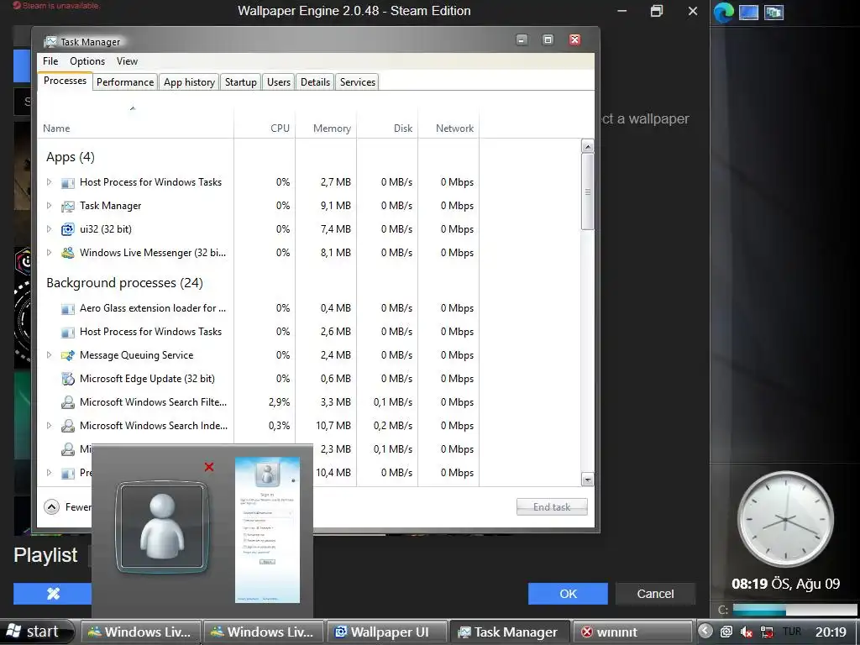Switch to the Performance tab

click(125, 82)
